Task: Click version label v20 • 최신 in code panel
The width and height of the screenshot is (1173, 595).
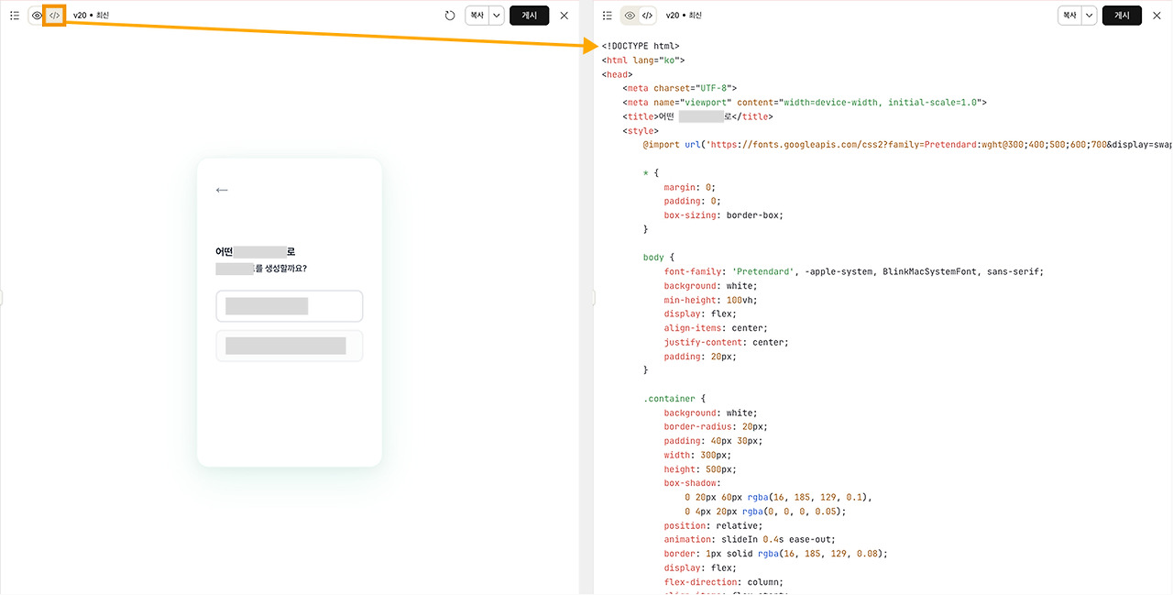Action: point(684,16)
